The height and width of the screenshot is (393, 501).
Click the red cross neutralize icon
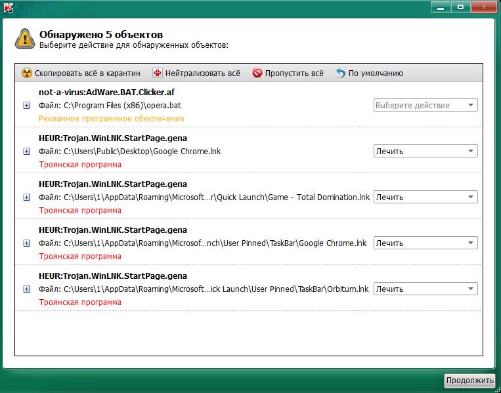(157, 73)
